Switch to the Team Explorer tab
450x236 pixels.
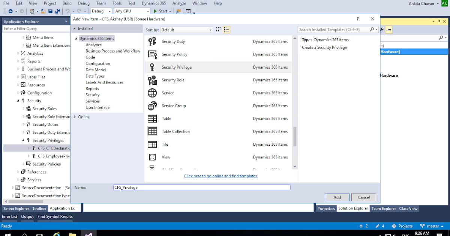(384, 208)
